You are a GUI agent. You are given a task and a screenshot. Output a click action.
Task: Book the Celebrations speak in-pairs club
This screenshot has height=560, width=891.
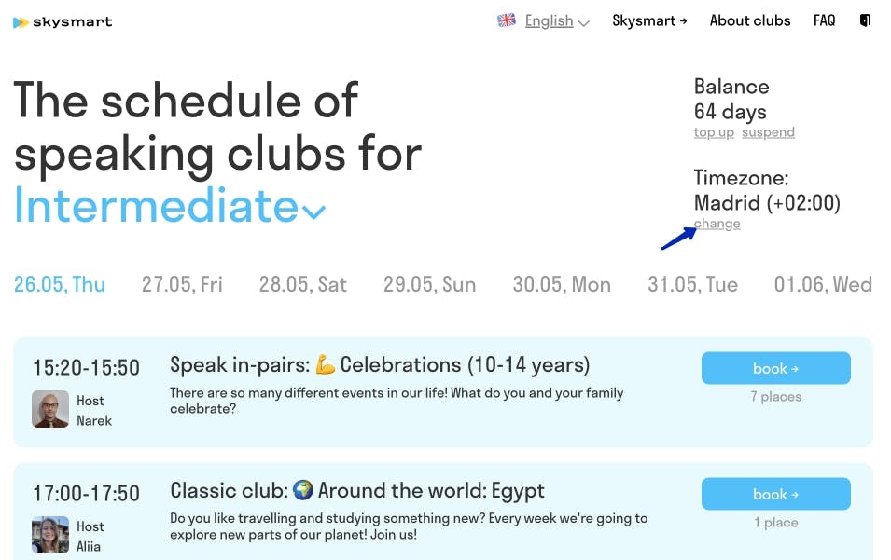click(x=775, y=368)
